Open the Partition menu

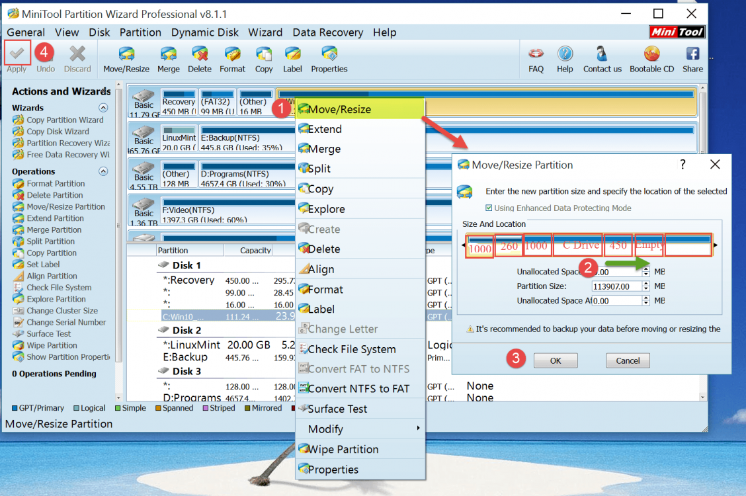tap(140, 32)
